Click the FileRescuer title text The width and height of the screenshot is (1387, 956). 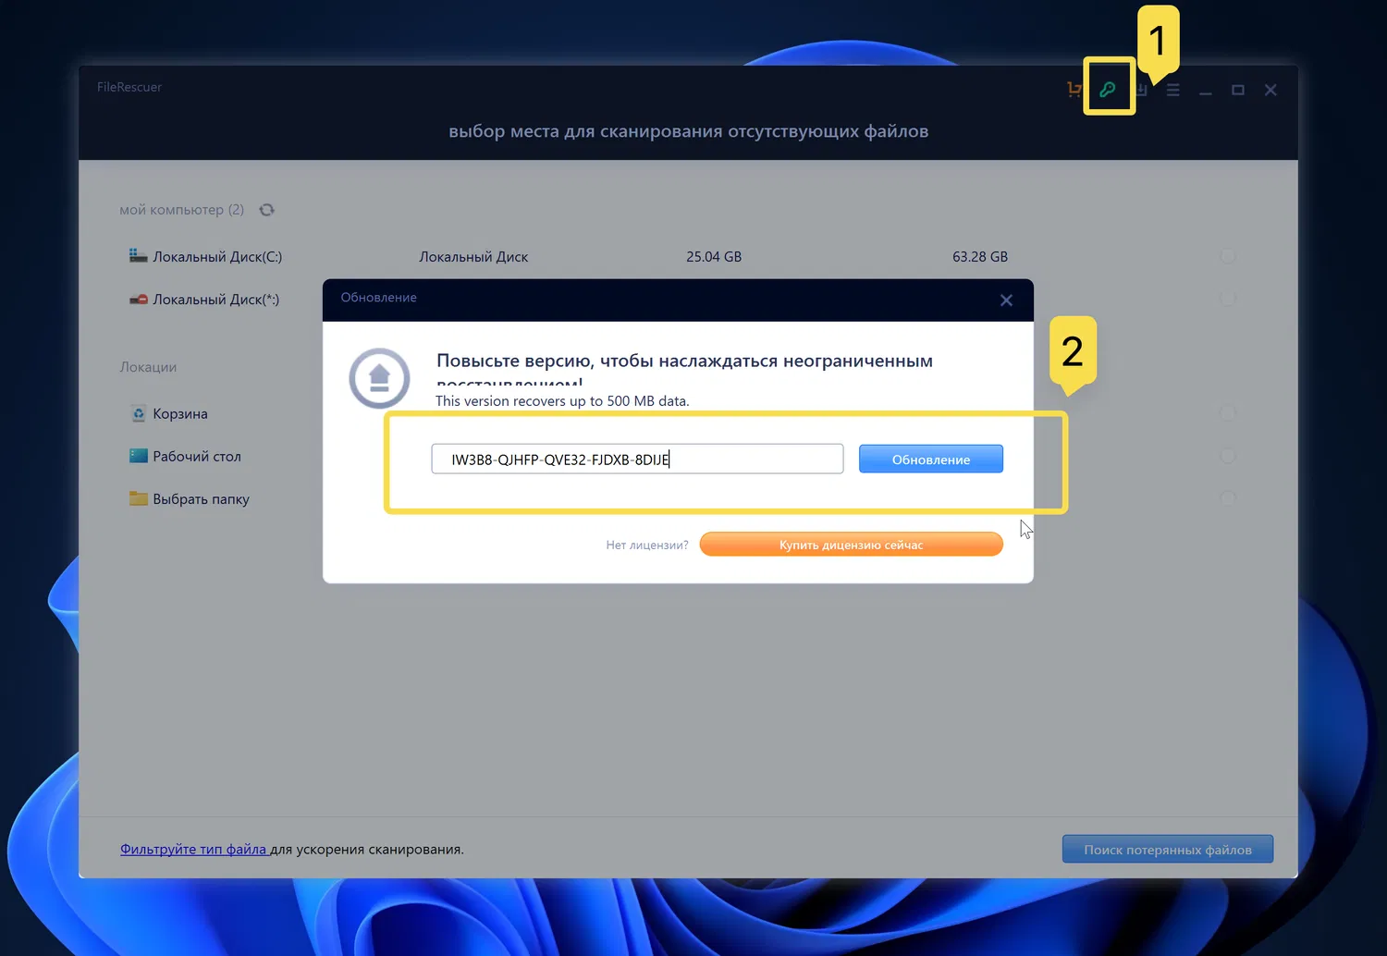tap(129, 87)
